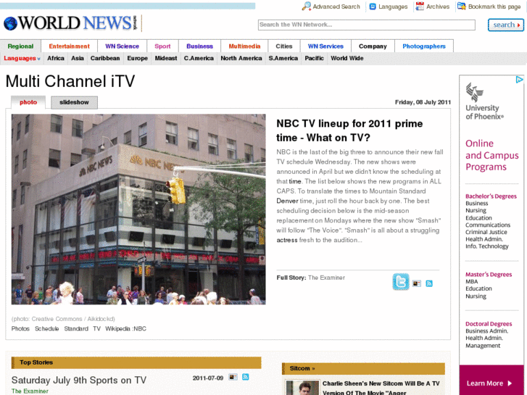The image size is (527, 395).
Task: Open the Entertainment tab
Action: pyautogui.click(x=70, y=46)
